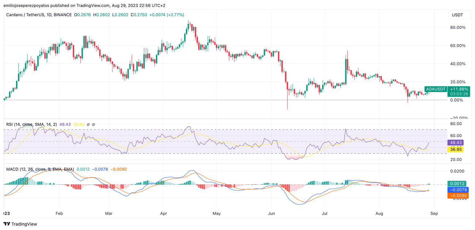Screen dimensions: 475x230
Task: Click the Feb label on time axis
Action: pyautogui.click(x=59, y=213)
